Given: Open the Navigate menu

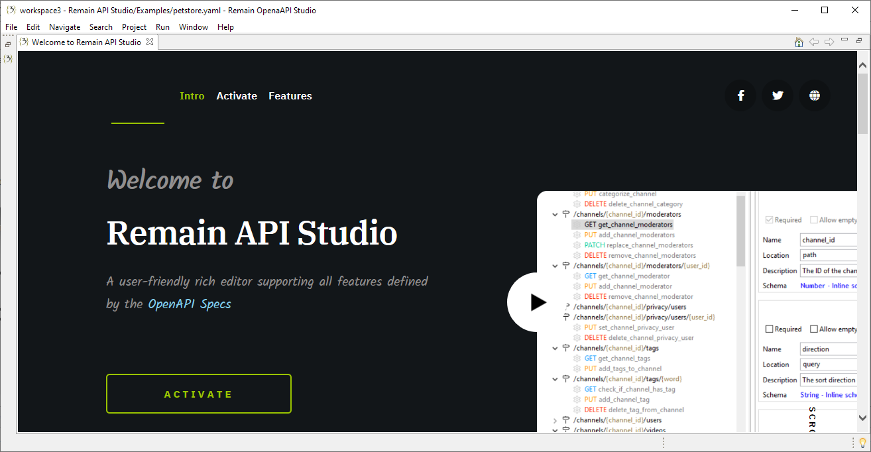Looking at the screenshot, I should 65,27.
